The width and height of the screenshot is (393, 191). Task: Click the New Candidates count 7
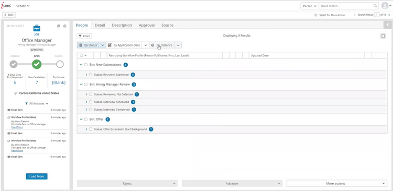(x=37, y=82)
